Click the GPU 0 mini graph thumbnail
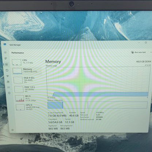Viewport: 152px width, 152px height. coord(20,107)
